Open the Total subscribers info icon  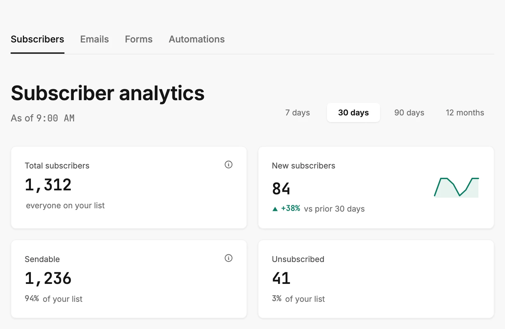(x=229, y=164)
